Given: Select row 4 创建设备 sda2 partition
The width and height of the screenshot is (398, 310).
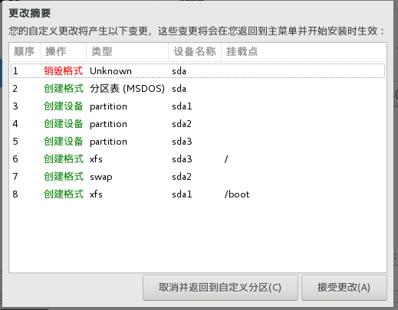Looking at the screenshot, I should [x=198, y=124].
